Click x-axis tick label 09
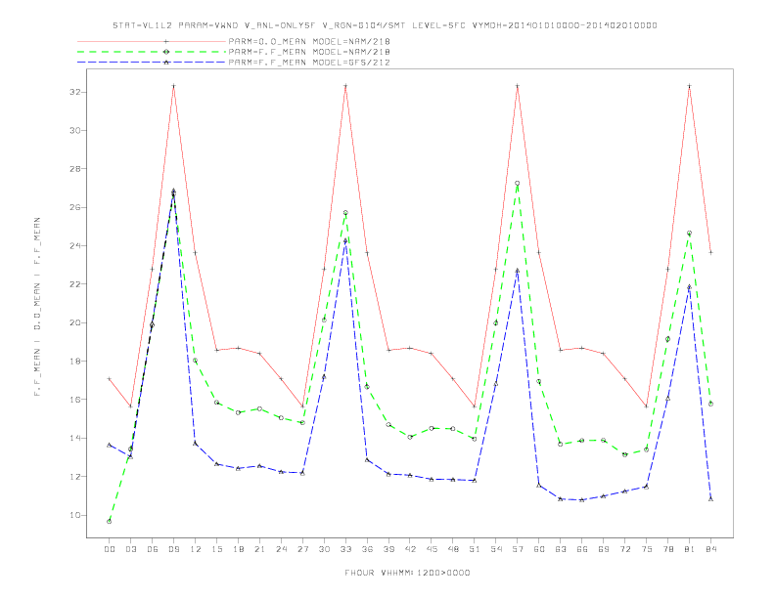This screenshot has height=598, width=775. coord(173,549)
